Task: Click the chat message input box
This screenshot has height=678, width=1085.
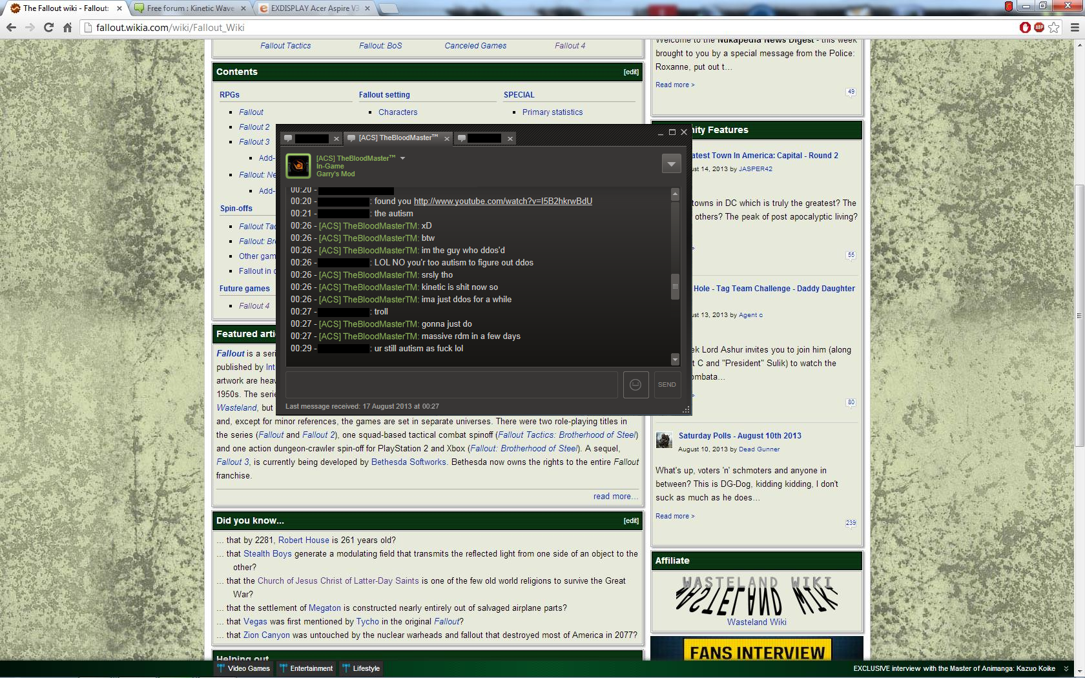Action: (451, 385)
